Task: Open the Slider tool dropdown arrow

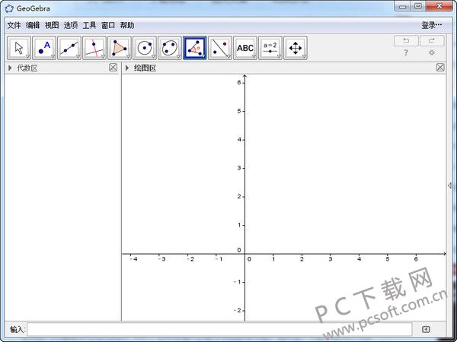Action: pyautogui.click(x=279, y=56)
